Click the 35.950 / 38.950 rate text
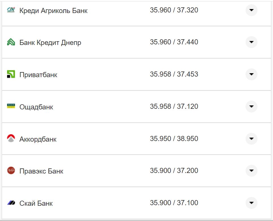 pyautogui.click(x=174, y=139)
